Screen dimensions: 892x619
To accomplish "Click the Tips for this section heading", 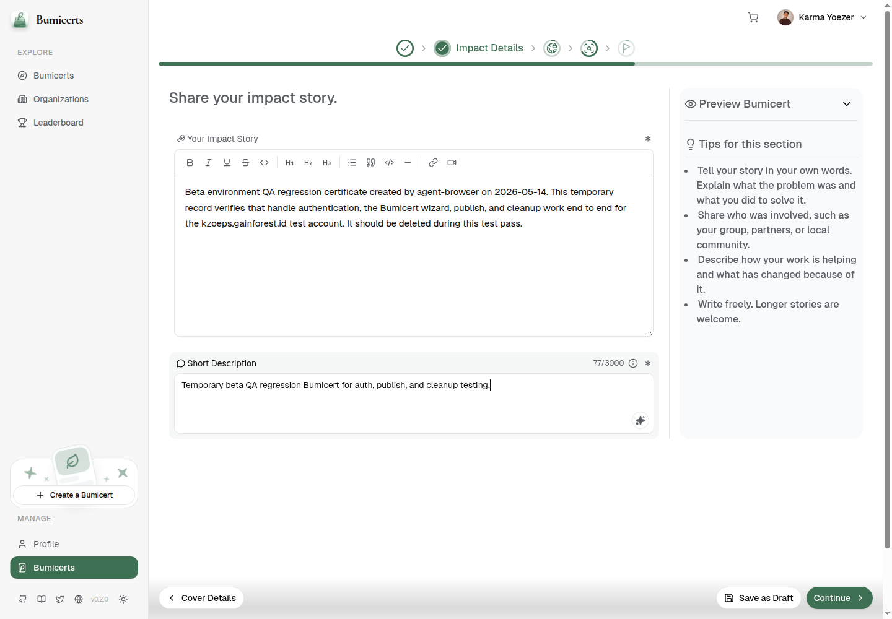I will pos(750,144).
